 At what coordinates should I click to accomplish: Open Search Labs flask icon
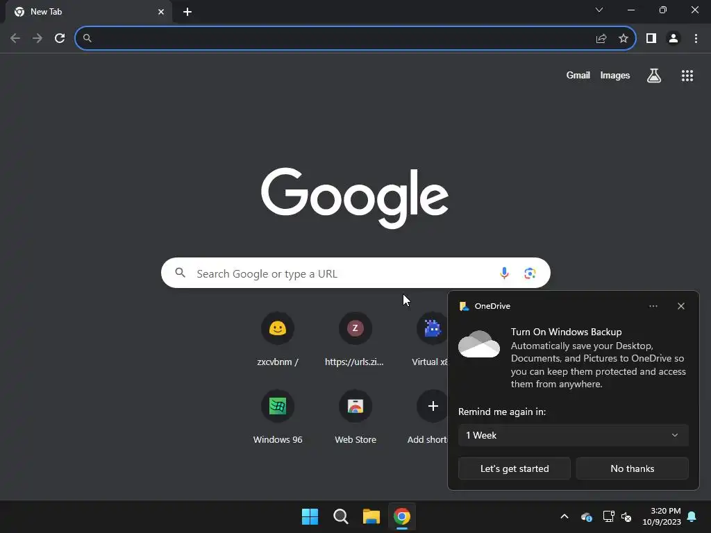click(654, 76)
